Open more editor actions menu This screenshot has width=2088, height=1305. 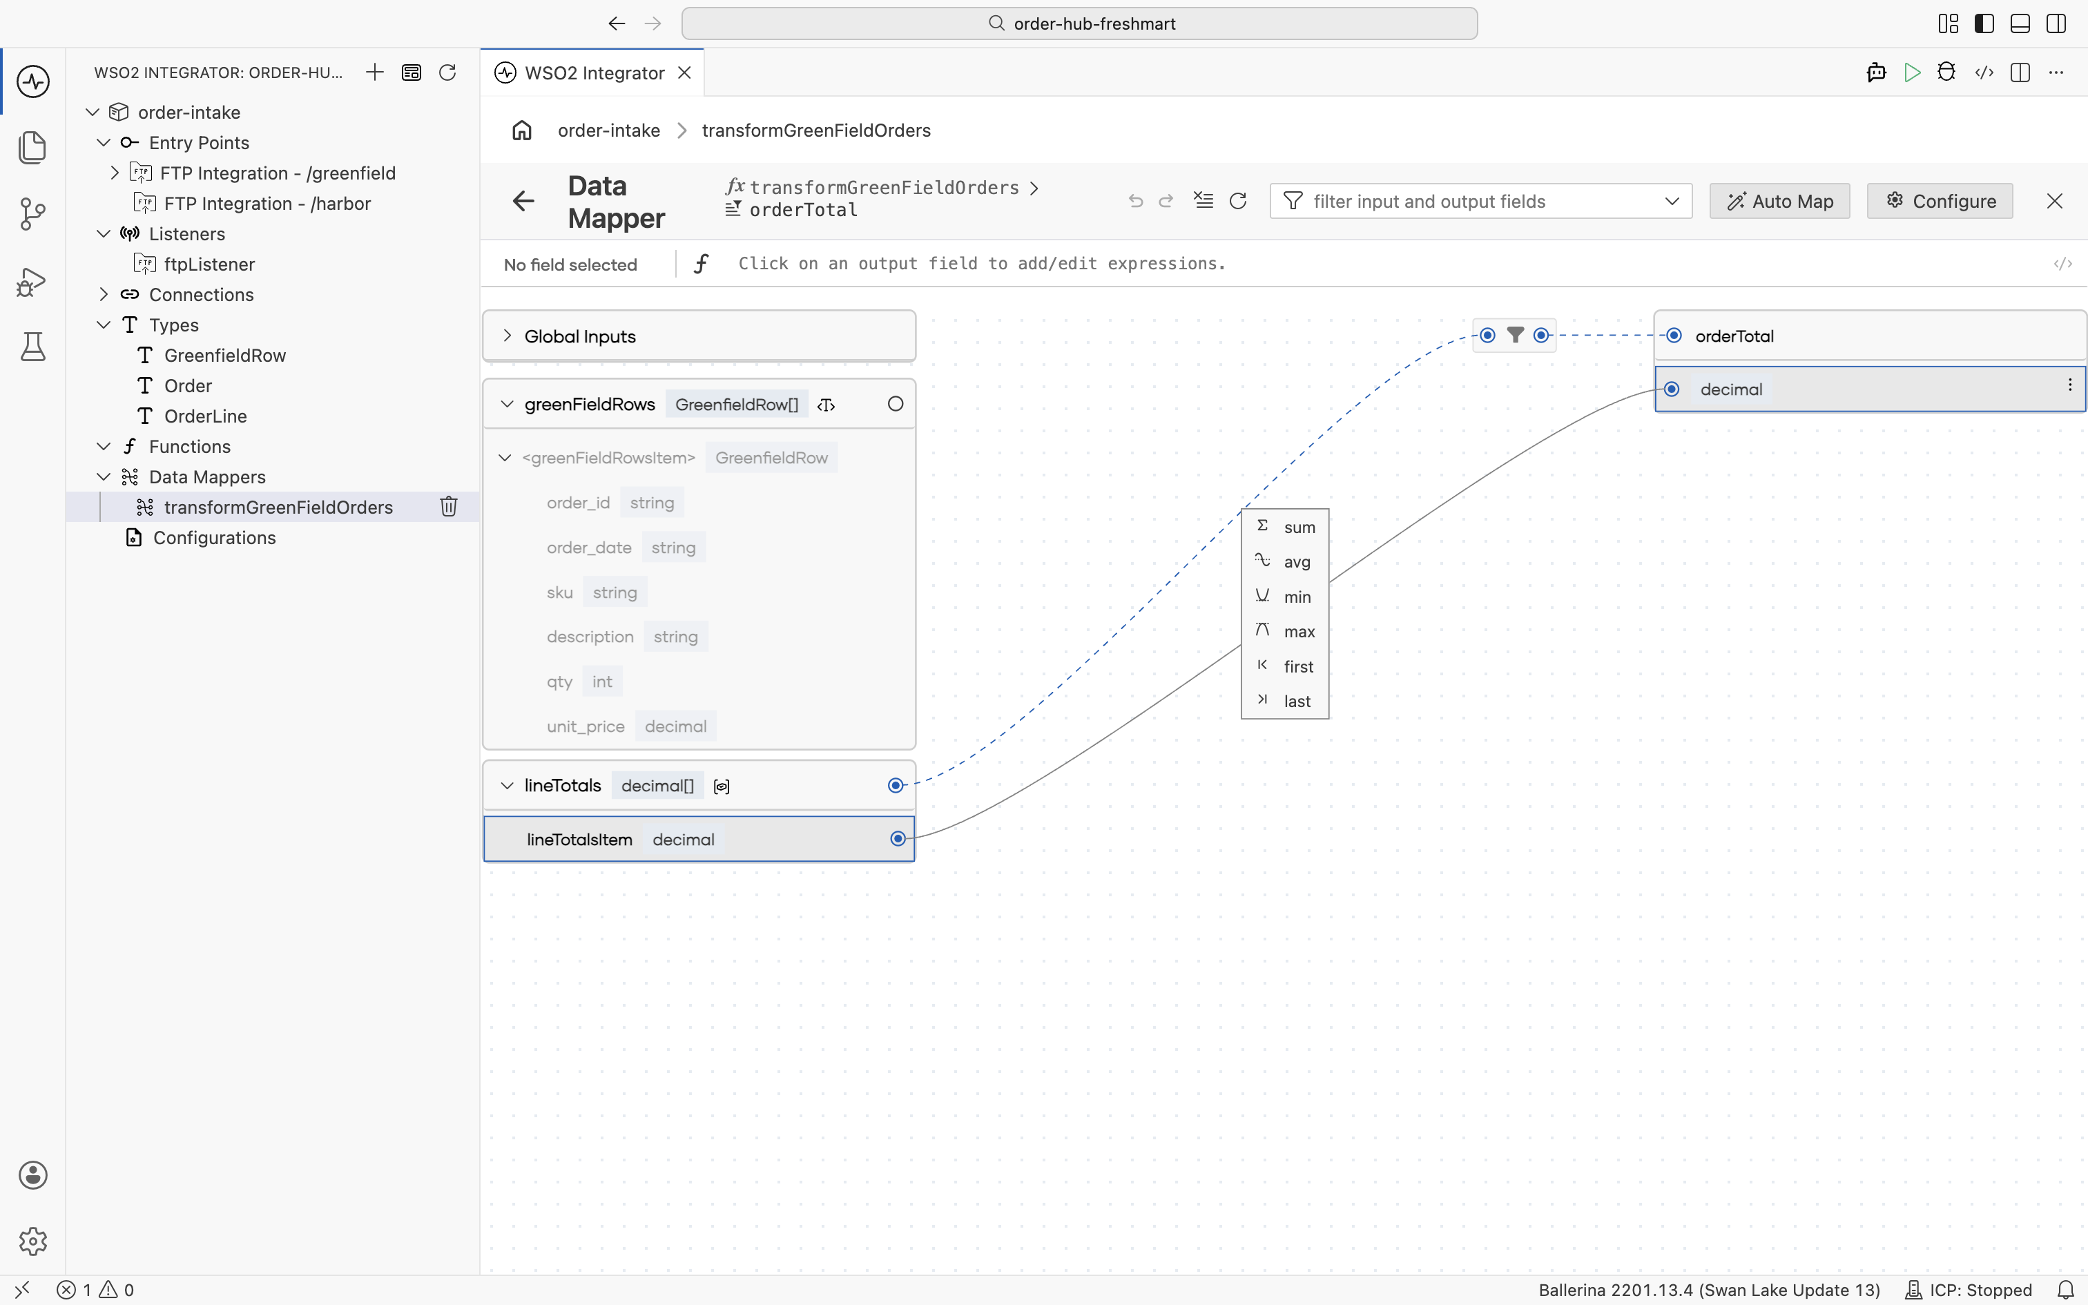(2056, 72)
